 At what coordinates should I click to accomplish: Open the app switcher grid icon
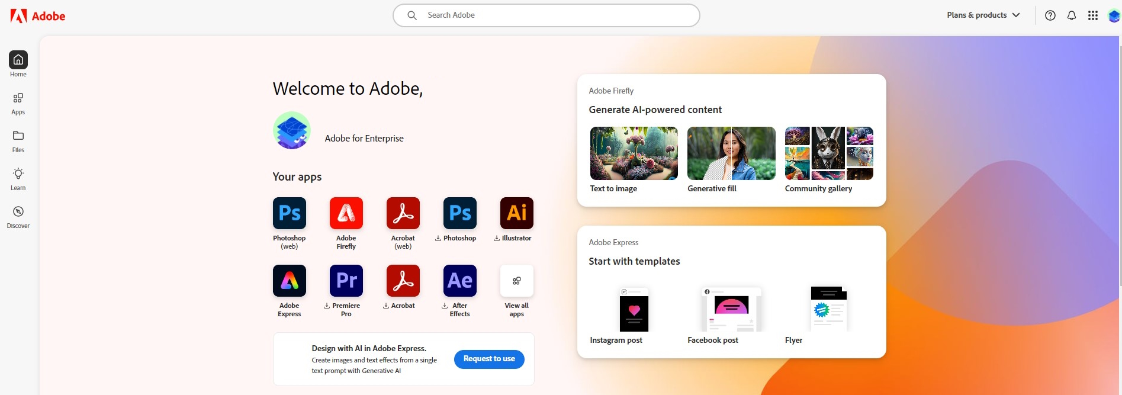click(x=1093, y=15)
